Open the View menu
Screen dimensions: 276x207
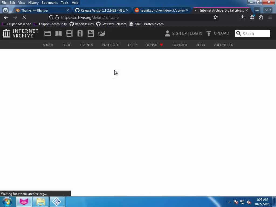pyautogui.click(x=22, y=3)
